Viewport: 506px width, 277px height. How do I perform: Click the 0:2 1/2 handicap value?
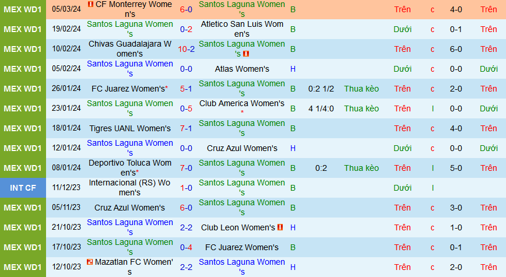coord(321,89)
